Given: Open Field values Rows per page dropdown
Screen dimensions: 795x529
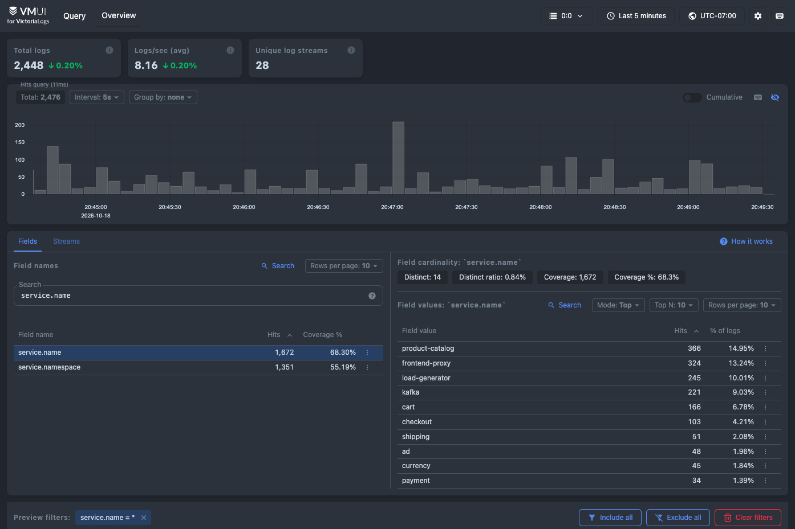Looking at the screenshot, I should (742, 305).
